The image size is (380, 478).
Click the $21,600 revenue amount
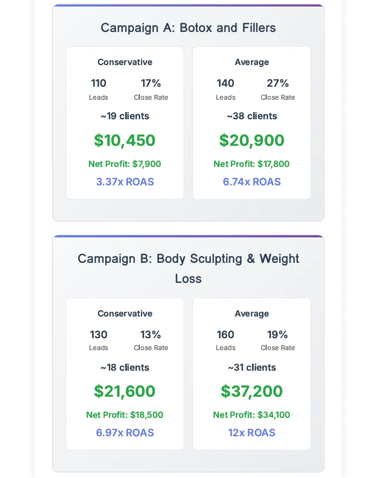(x=125, y=391)
